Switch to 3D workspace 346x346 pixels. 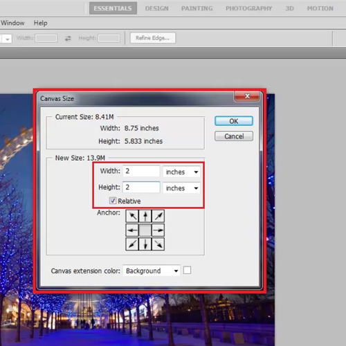click(x=289, y=8)
